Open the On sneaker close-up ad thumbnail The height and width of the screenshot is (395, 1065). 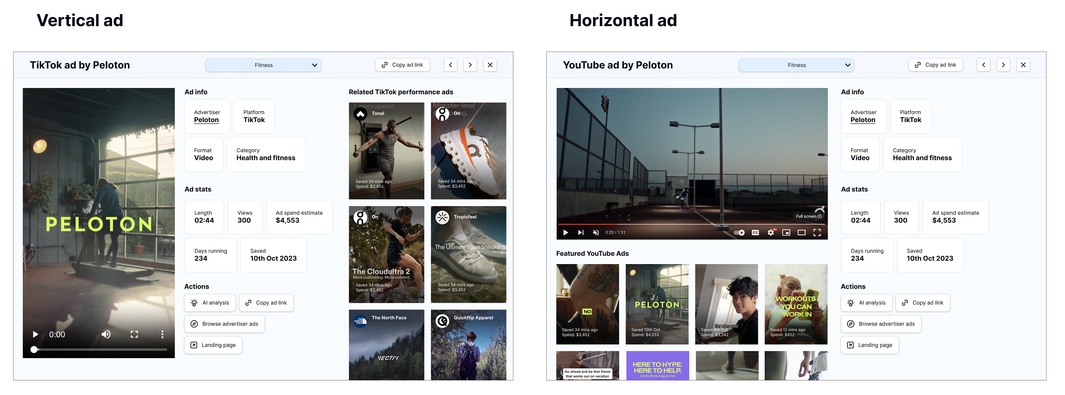468,151
